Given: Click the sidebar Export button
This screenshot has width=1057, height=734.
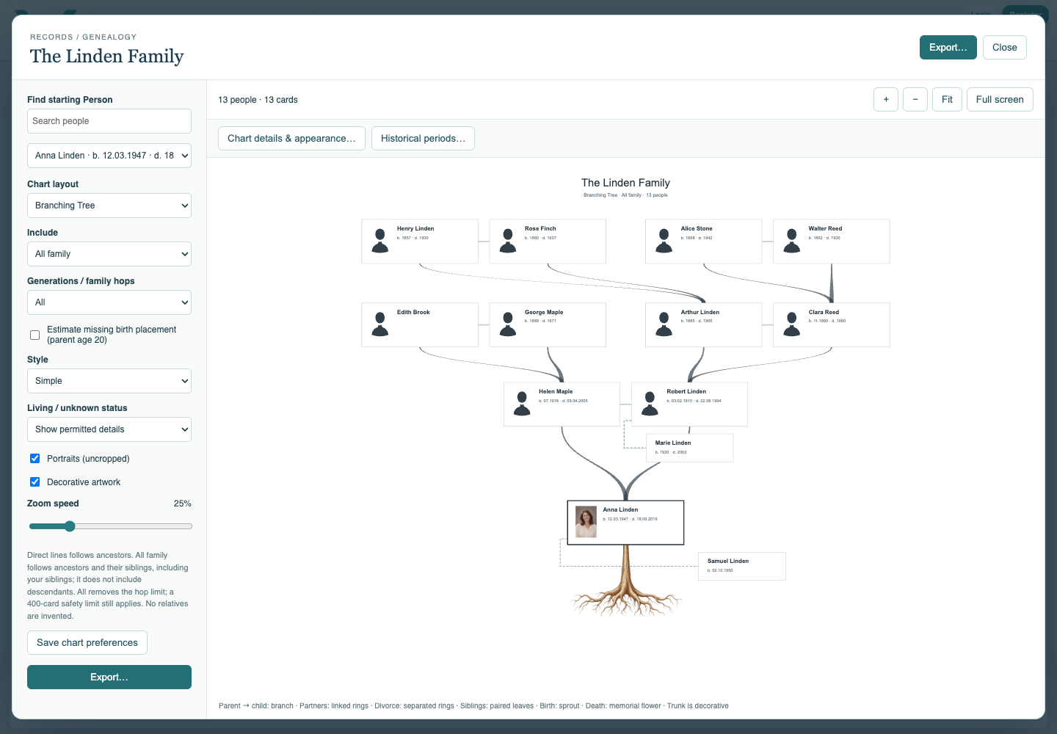Looking at the screenshot, I should (109, 677).
